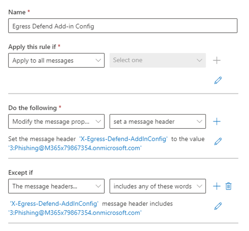This screenshot has height=231, width=249.
Task: Edit the message header exception details
Action: tap(218, 206)
